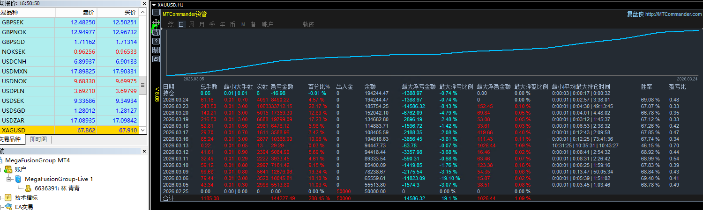Select the GBPSEK symbol row
The height and width of the screenshot is (210, 703).
click(69, 22)
